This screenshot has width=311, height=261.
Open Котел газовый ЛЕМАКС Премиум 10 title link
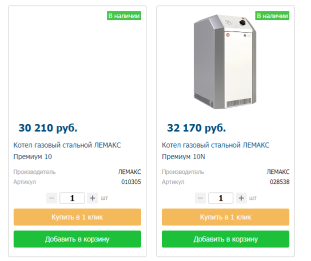[67, 151]
